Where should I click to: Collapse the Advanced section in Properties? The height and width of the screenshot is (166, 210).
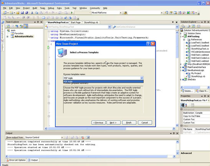[x=182, y=110]
